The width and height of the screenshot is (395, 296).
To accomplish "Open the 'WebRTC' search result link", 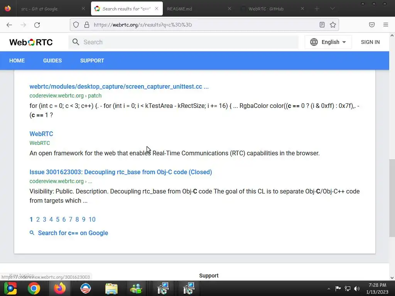I will coord(41,134).
